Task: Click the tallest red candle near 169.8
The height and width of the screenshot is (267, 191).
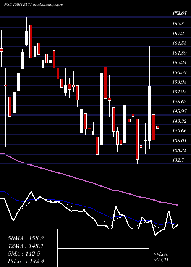Action: 31,41
